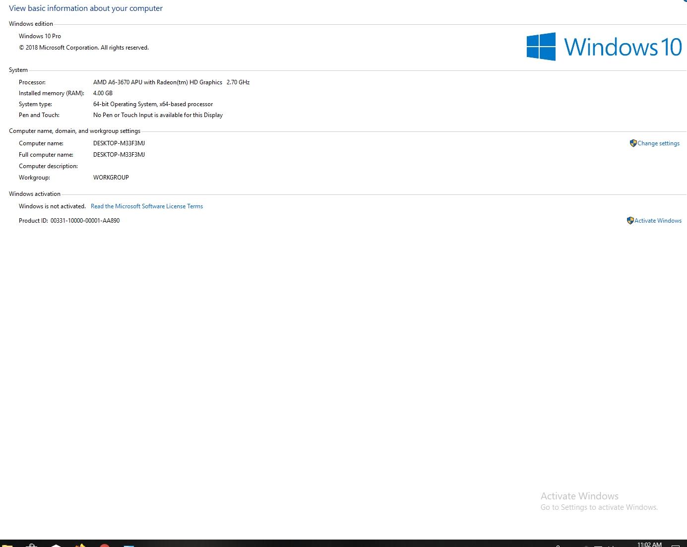This screenshot has width=687, height=547.
Task: Select '64-bit Operating System, x64-based processor' text
Action: (153, 104)
